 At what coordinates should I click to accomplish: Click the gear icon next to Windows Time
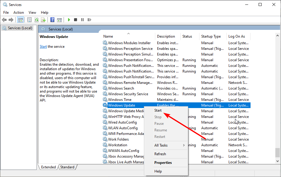tap(105, 100)
